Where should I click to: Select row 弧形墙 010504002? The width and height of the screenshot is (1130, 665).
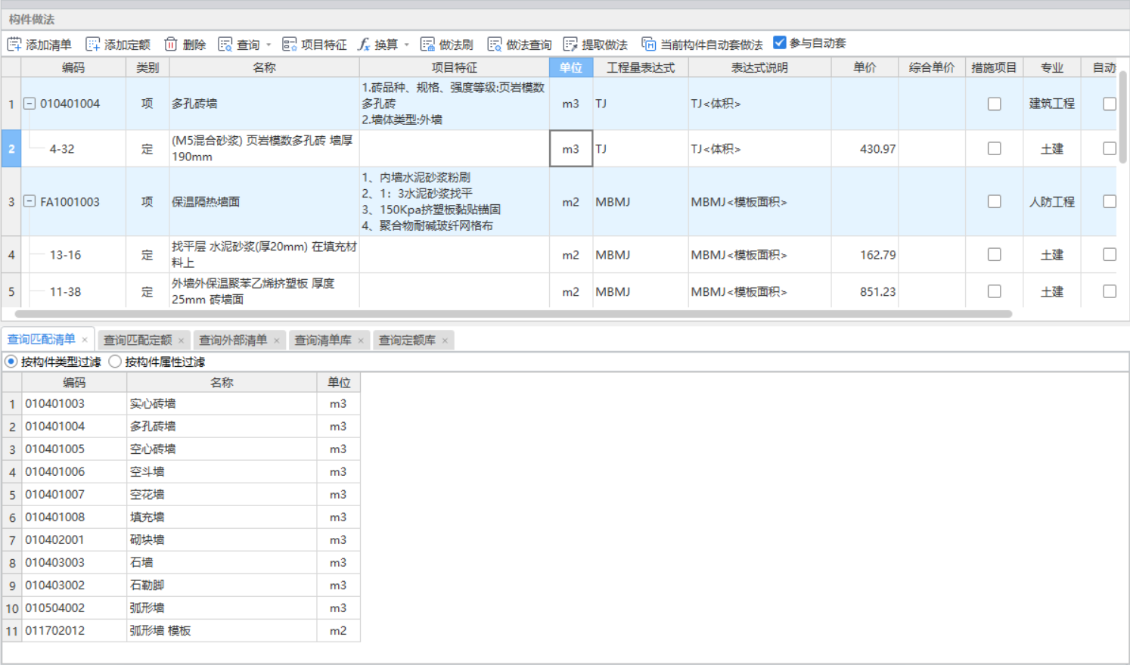click(182, 608)
